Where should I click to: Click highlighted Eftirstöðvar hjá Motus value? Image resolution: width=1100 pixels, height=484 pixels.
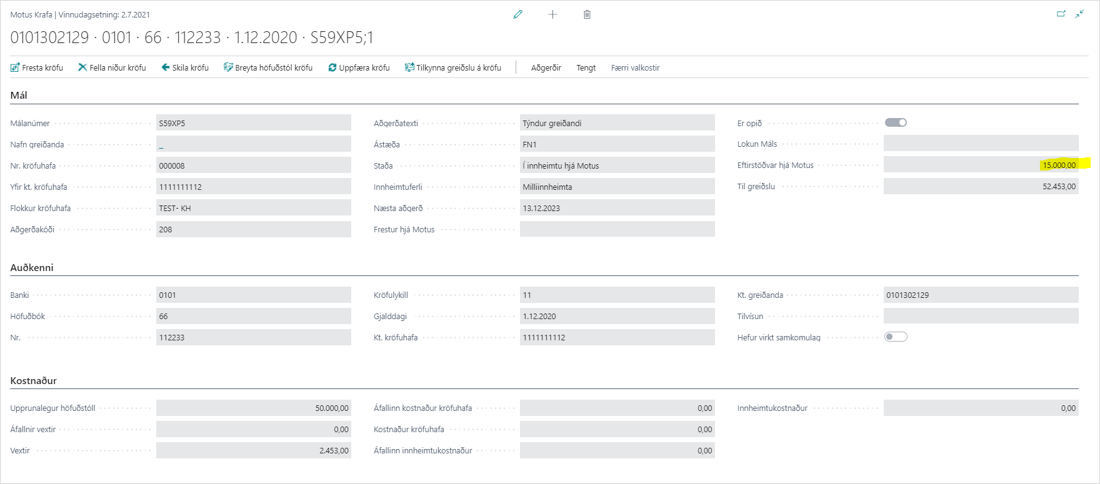pyautogui.click(x=1059, y=165)
